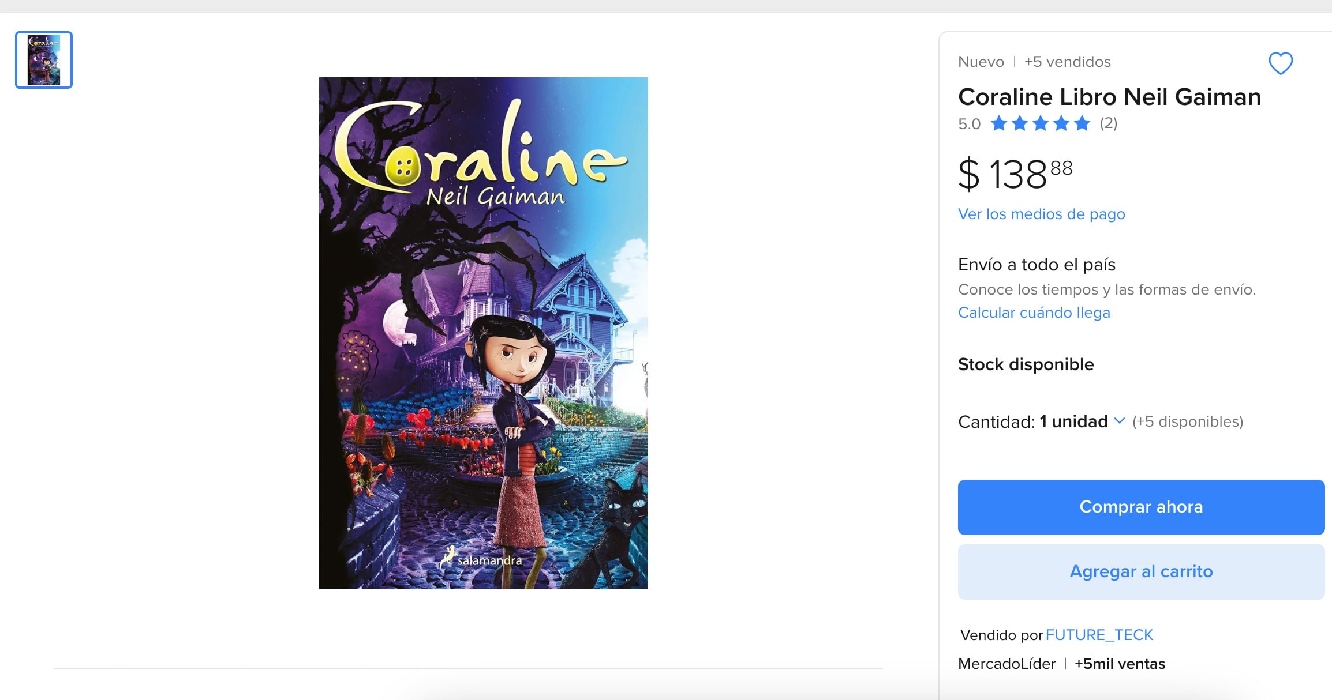
Task: Visit the FUTURE_TECK seller page
Action: [x=1099, y=635]
